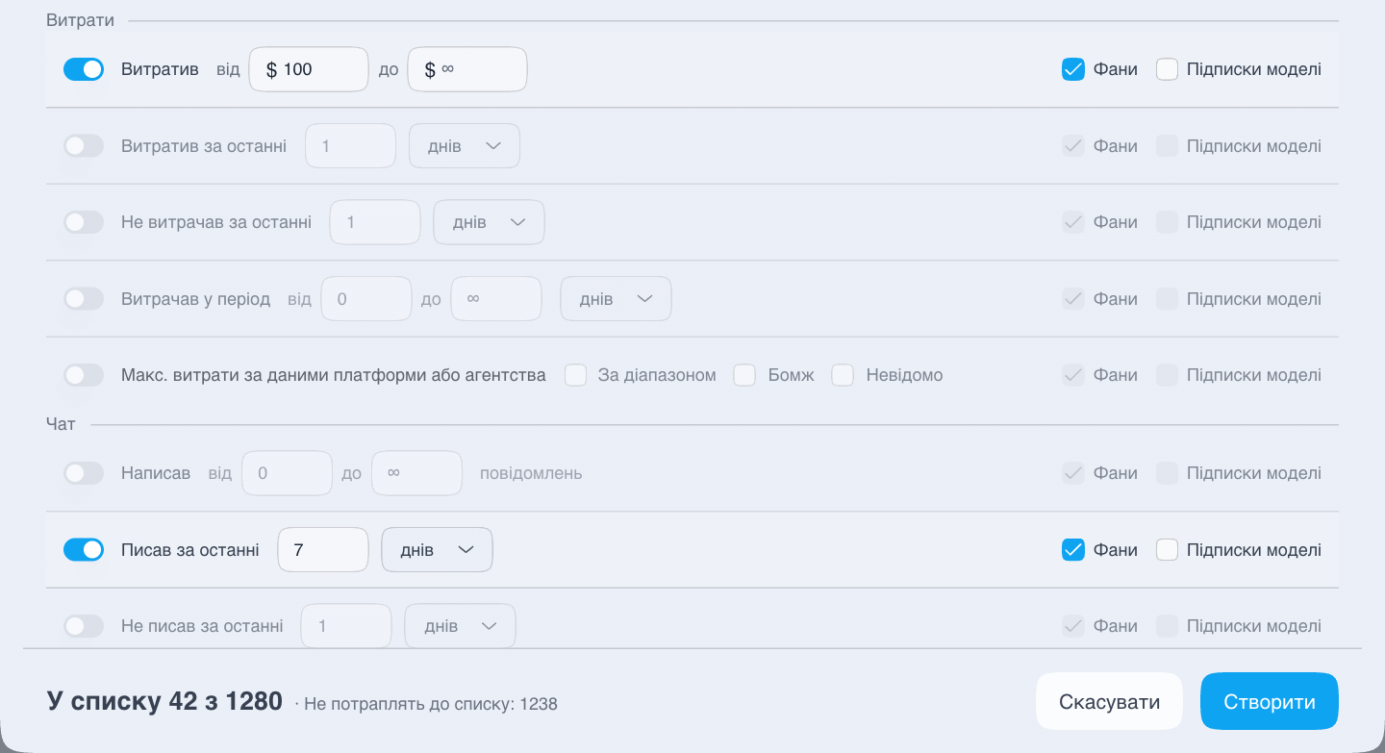The image size is (1385, 753).
Task: Turn on the Не писав за останні toggle
Action: [84, 626]
